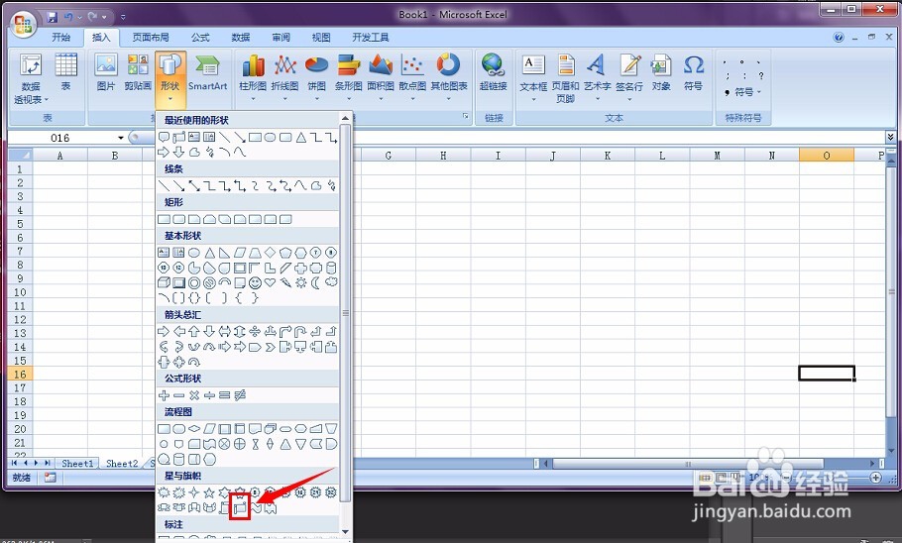The height and width of the screenshot is (543, 902).
Task: Undo the last action
Action: (x=69, y=17)
